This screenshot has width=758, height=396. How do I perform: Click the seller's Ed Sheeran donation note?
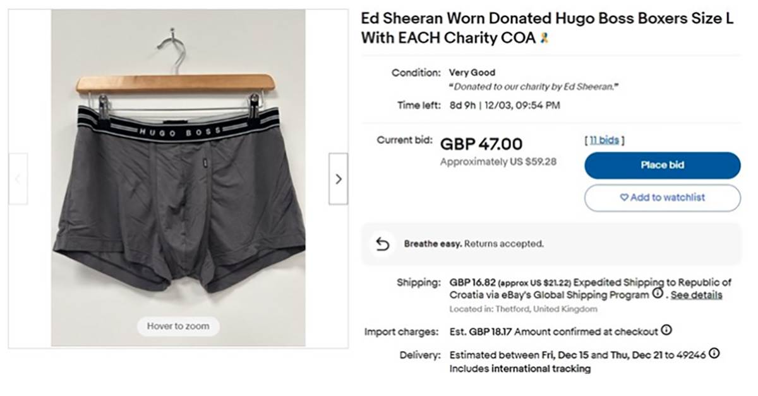click(534, 87)
